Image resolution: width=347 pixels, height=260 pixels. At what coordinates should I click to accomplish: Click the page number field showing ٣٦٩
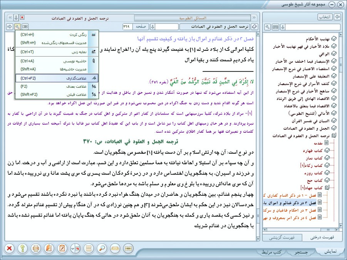tap(127, 27)
